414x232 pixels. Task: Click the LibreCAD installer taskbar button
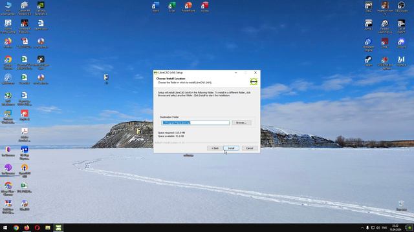tap(58, 227)
